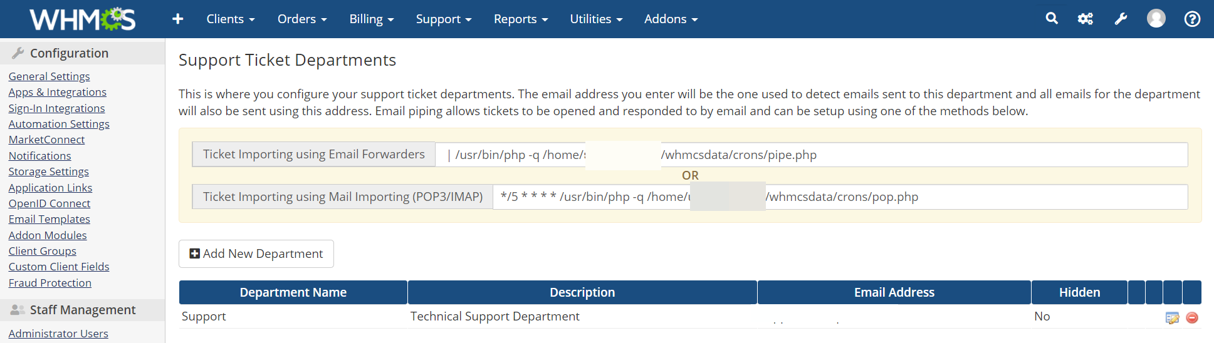Viewport: 1214px width, 343px height.
Task: Edit the Support department
Action: point(1172,318)
